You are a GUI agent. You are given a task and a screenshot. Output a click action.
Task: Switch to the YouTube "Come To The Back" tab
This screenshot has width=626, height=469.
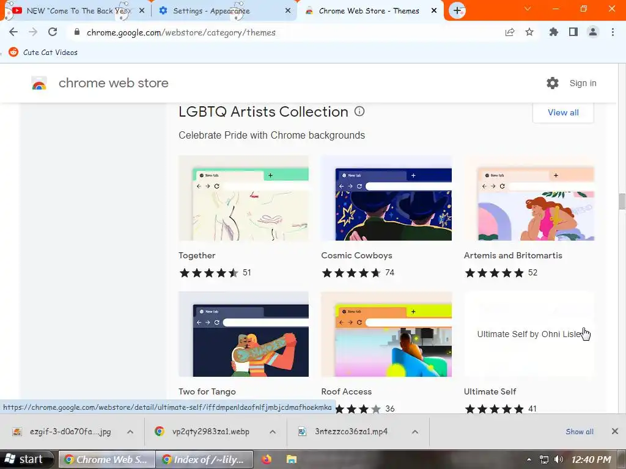pos(76,11)
